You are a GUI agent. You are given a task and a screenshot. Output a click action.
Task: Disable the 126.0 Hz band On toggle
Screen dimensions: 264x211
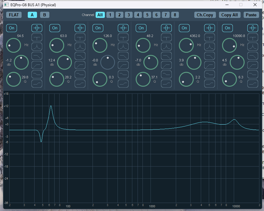[98, 28]
